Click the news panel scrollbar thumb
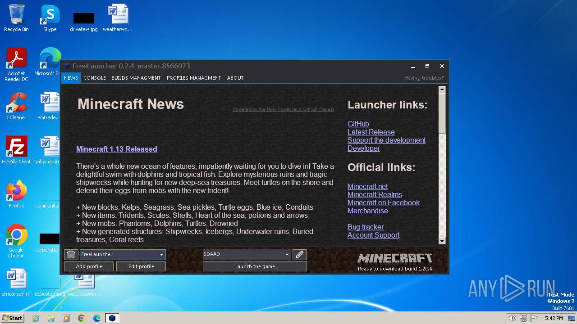The width and height of the screenshot is (577, 324). [x=442, y=112]
